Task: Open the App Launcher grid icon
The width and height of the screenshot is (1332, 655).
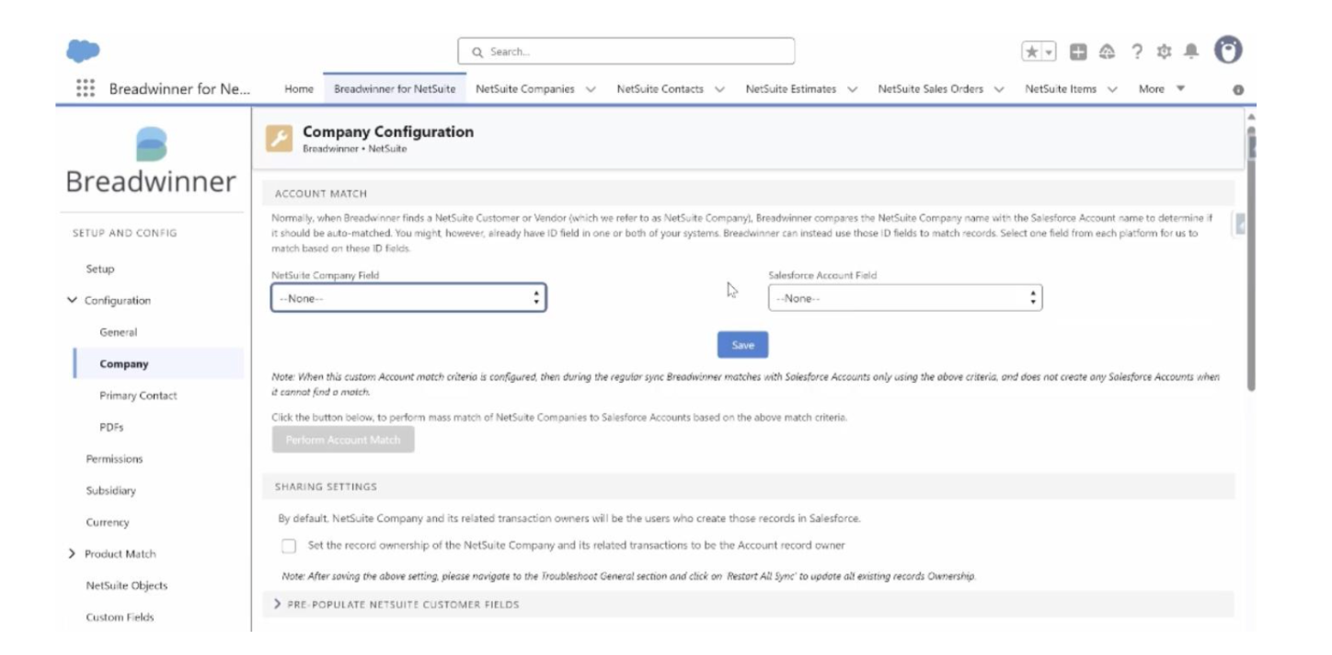Action: click(85, 88)
